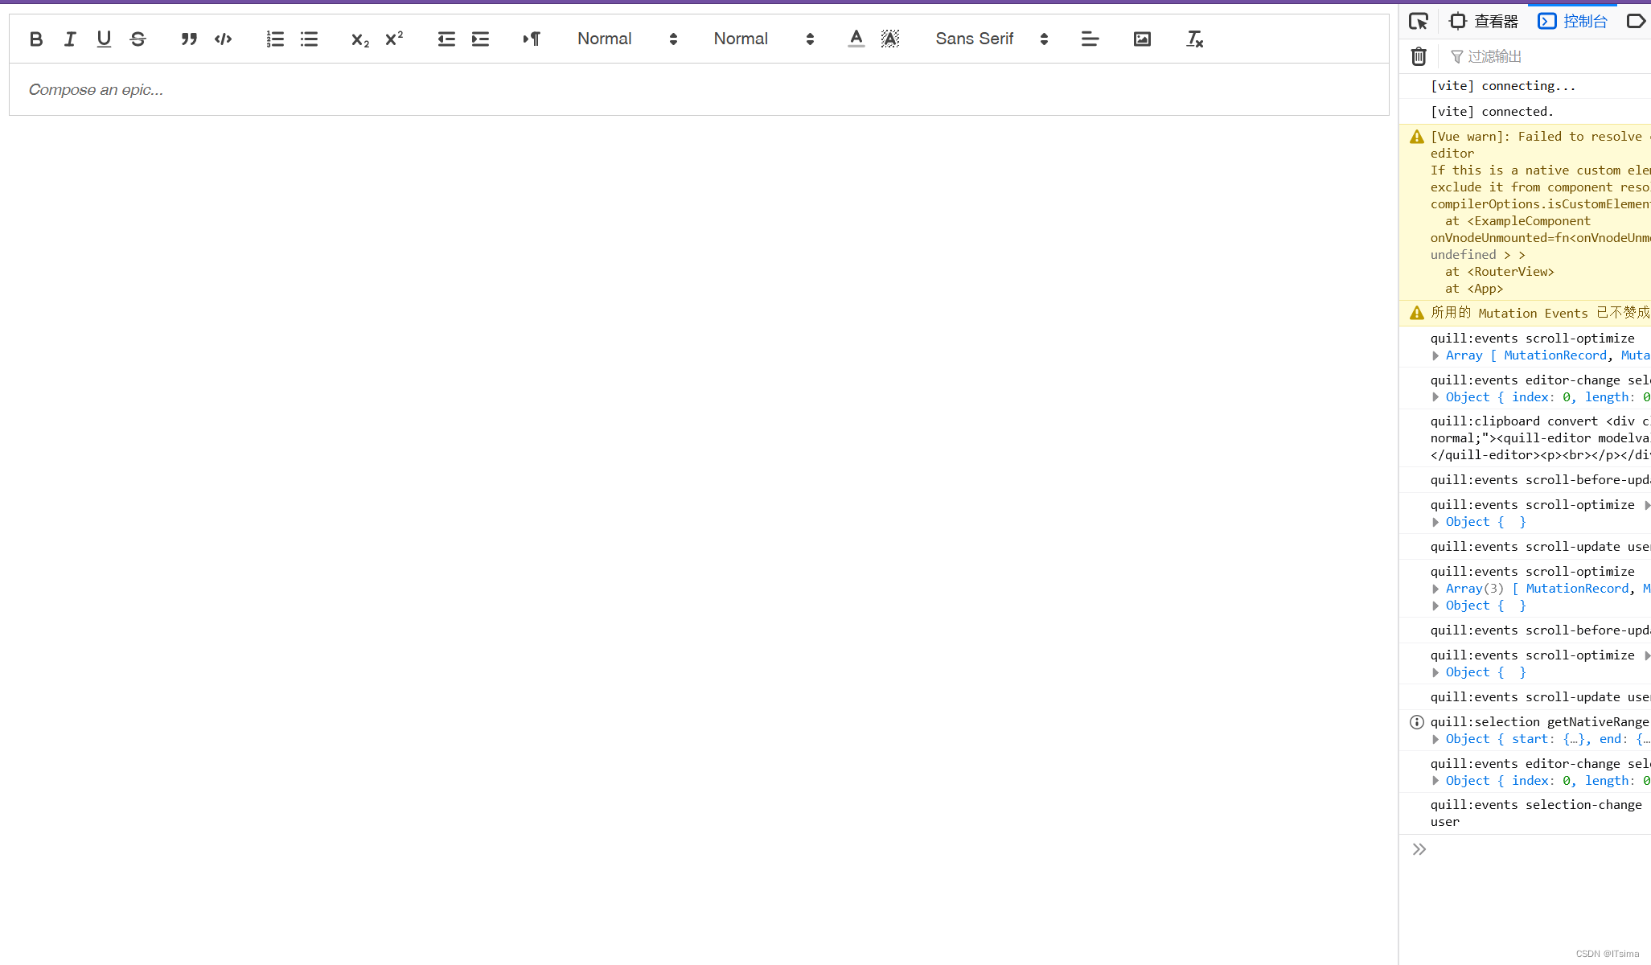The width and height of the screenshot is (1651, 965).
Task: Toggle bold formatting in the editor toolbar
Action: [36, 39]
